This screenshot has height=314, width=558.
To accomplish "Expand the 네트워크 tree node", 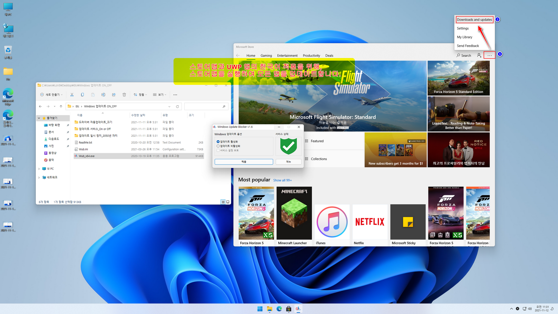I will [39, 178].
